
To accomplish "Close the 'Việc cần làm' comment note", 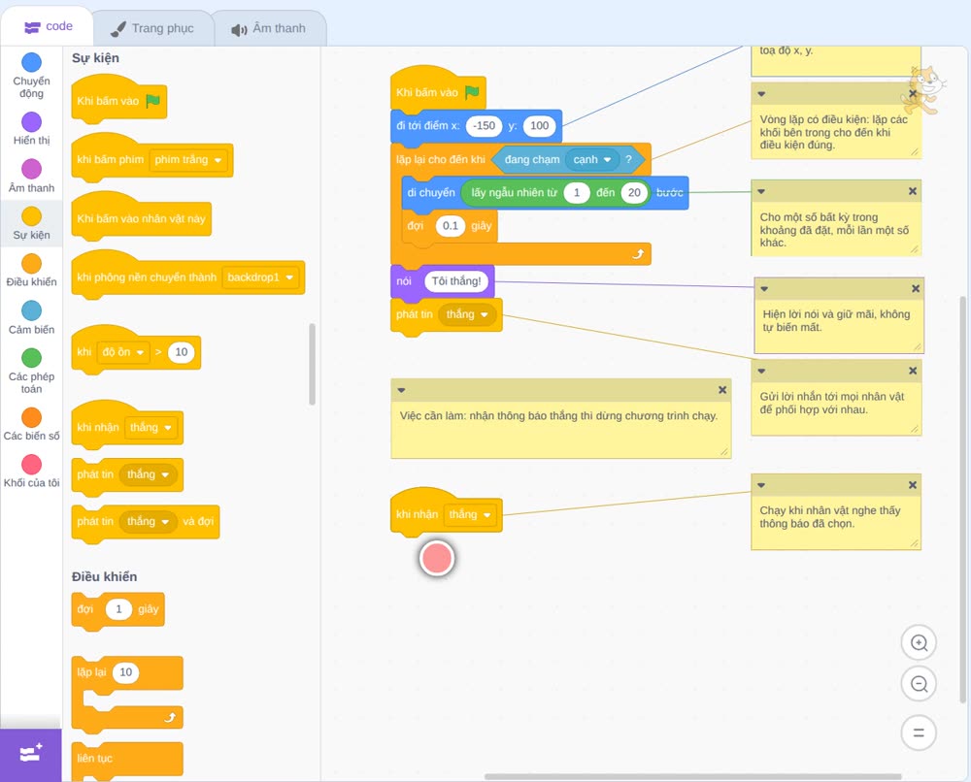I will tap(722, 390).
